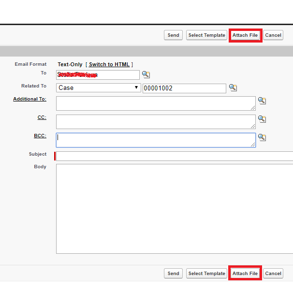The image size is (293, 291).
Task: Click the top Attach File button
Action: coord(245,35)
